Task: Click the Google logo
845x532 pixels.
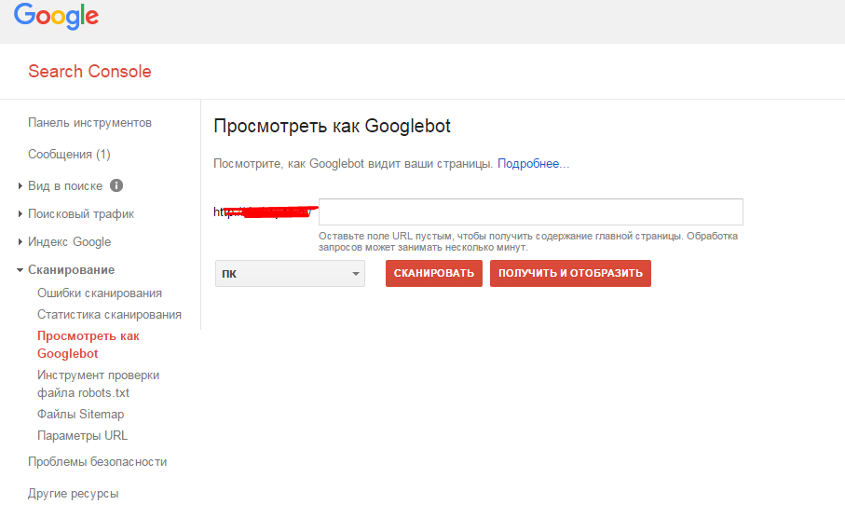Action: click(x=56, y=17)
